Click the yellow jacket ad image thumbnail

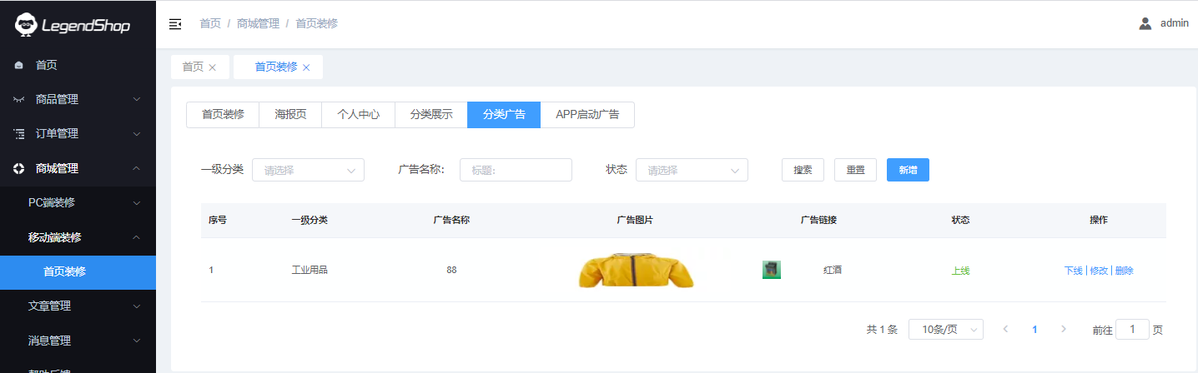click(636, 270)
